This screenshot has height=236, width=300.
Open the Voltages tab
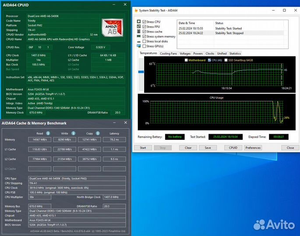185,53
